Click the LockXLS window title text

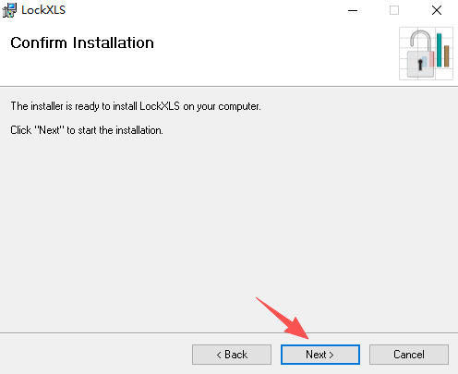43,10
